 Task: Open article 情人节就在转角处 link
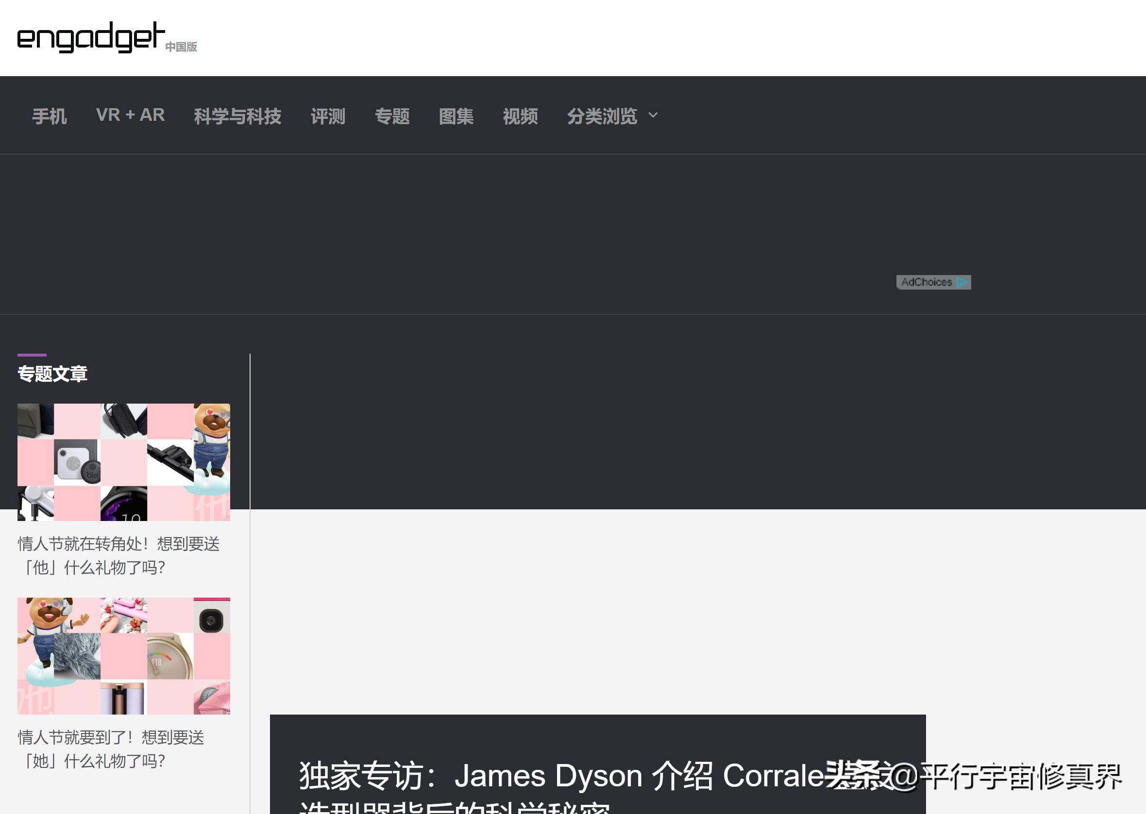[118, 555]
